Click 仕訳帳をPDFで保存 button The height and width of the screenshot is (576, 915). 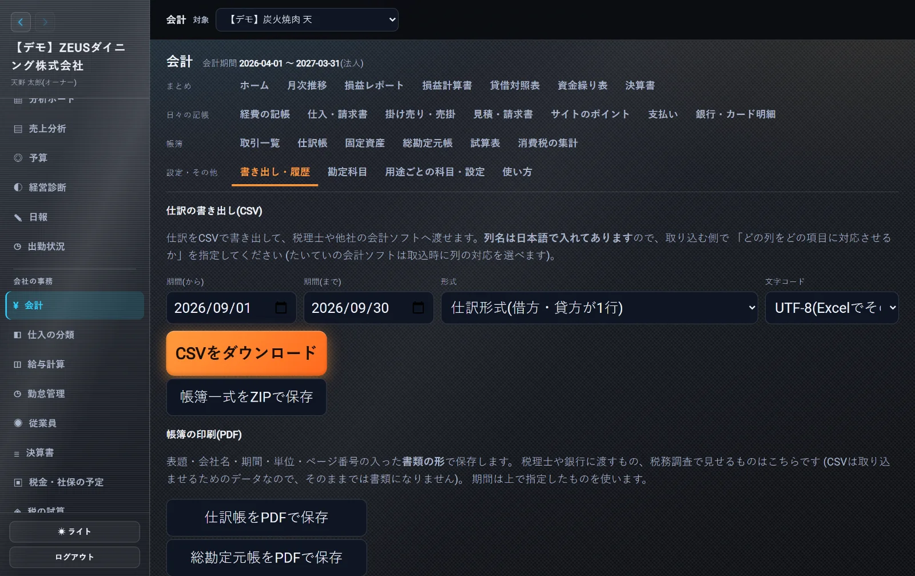[266, 517]
